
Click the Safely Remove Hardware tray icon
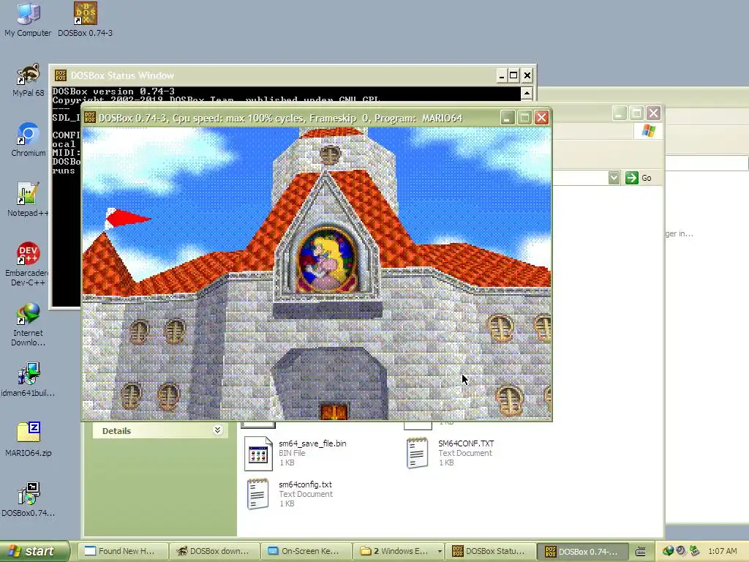pos(694,551)
